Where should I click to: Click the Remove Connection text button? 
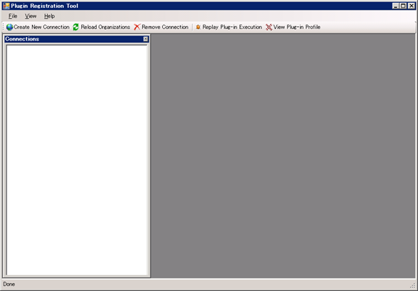165,27
